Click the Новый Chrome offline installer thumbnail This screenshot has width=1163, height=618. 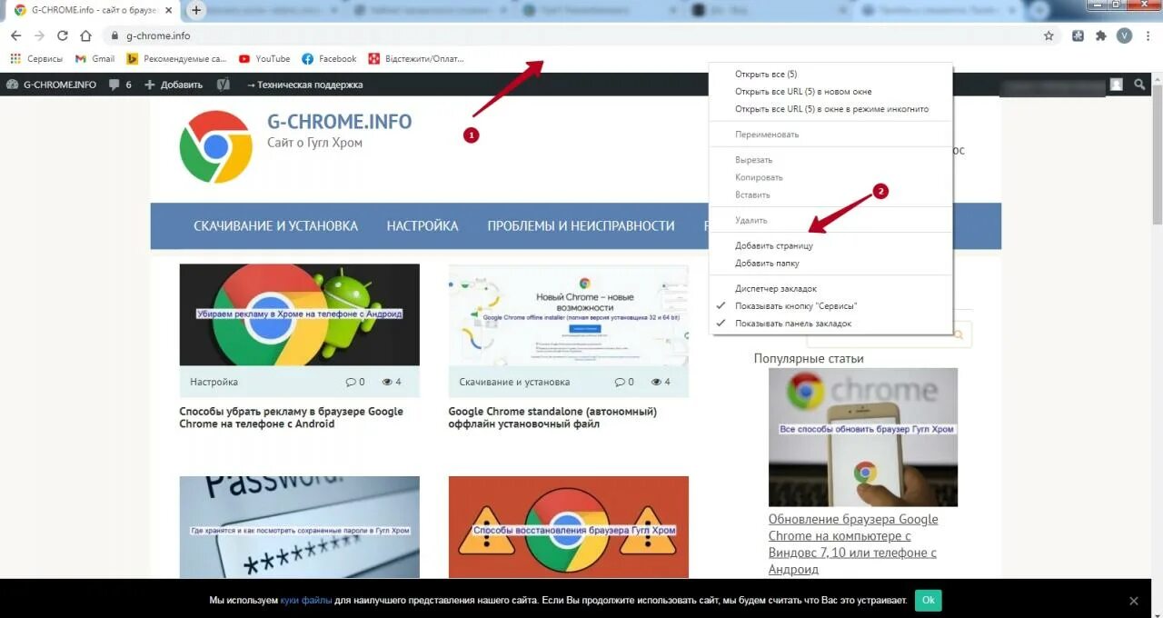click(568, 314)
